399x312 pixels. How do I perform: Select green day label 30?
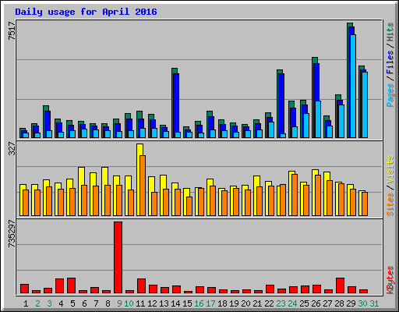tap(362, 303)
